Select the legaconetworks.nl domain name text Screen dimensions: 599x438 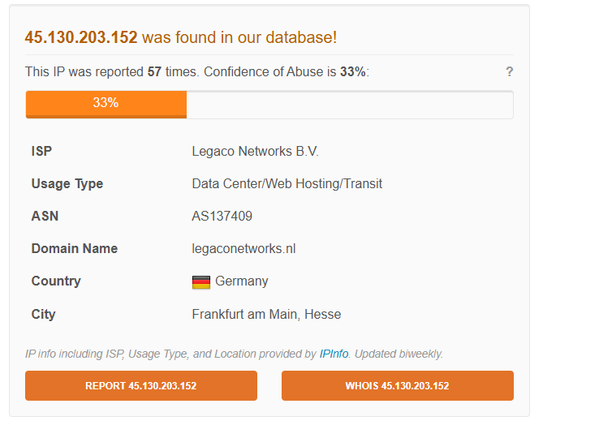pos(243,249)
